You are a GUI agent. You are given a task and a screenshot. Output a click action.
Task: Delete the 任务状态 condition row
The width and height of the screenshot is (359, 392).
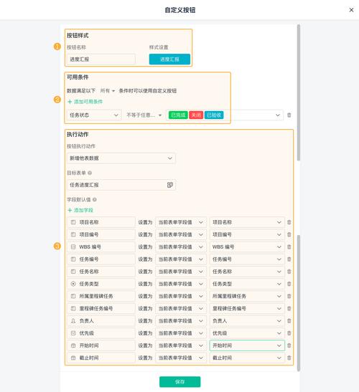tap(289, 115)
